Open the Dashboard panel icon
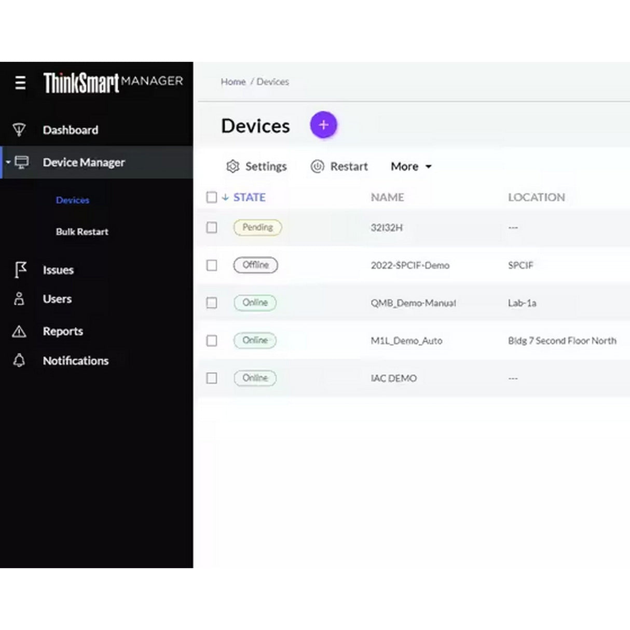 coord(20,128)
